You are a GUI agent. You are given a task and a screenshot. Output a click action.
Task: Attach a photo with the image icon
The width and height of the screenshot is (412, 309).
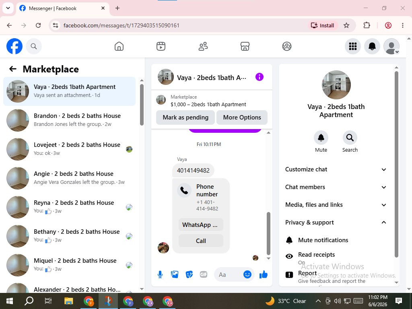175,274
